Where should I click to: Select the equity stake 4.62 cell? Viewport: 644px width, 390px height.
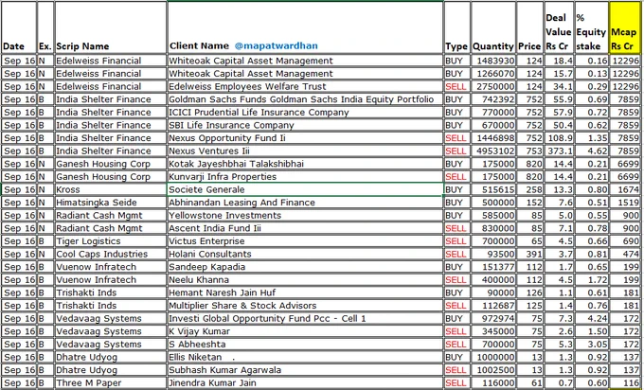(591, 151)
